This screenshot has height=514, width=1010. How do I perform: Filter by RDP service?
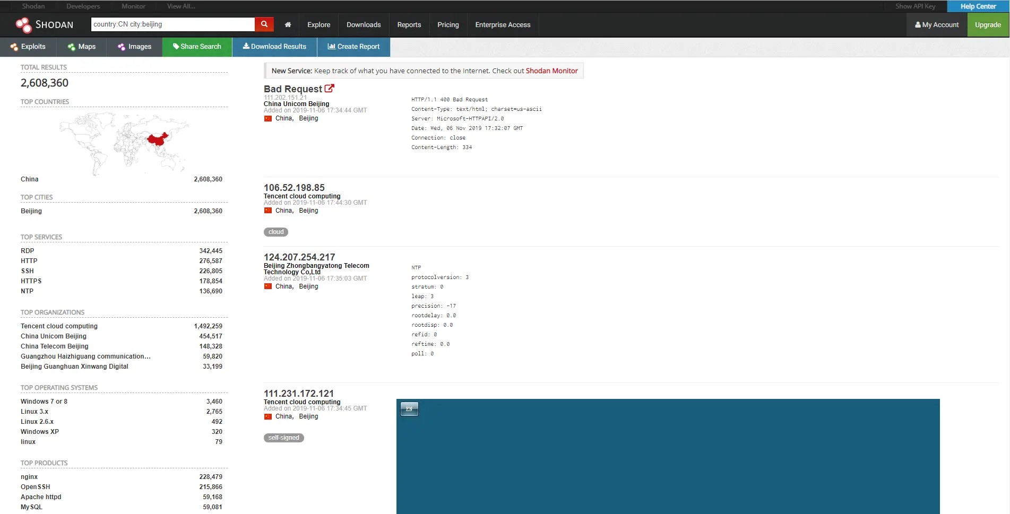tap(28, 251)
